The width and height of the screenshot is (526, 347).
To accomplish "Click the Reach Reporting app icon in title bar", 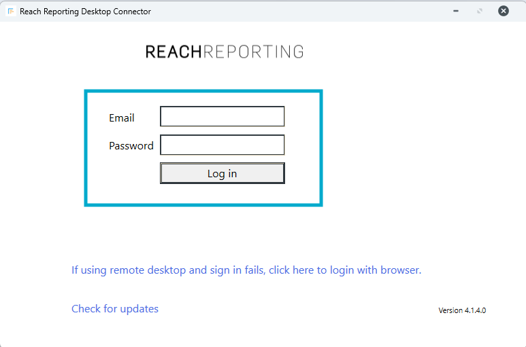I will tap(11, 12).
